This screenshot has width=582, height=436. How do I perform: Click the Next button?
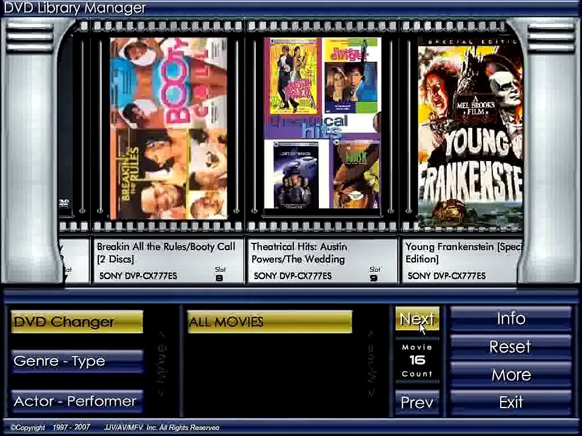tap(417, 319)
